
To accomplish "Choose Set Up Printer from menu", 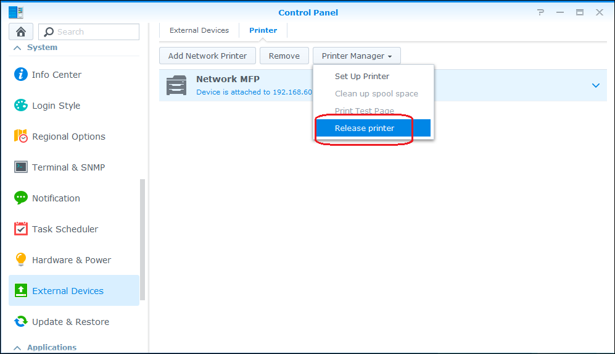I will pos(373,76).
